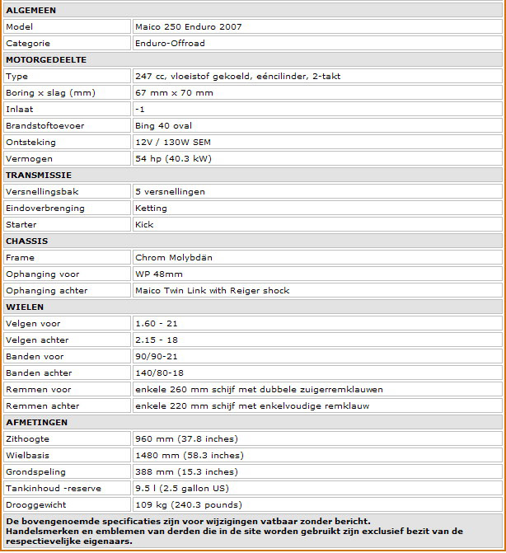Click the MOTORGEDEELTE section header
The image size is (506, 553).
pos(253,59)
